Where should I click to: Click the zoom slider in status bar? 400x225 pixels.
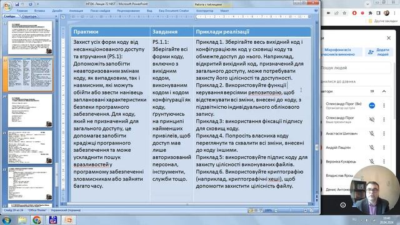pyautogui.click(x=291, y=211)
